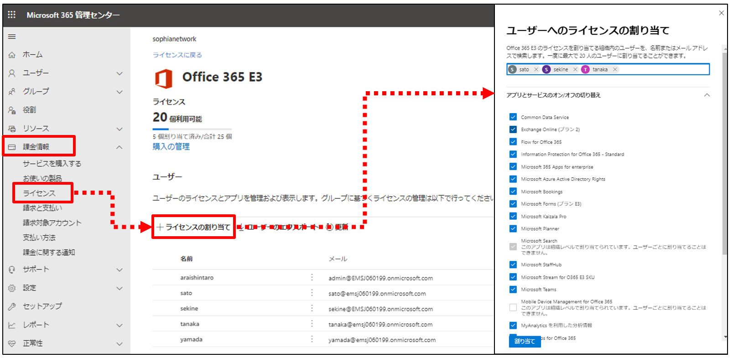Viewport: 733px width, 358px height.
Task: Open the app launcher waffle icon
Action: [12, 15]
